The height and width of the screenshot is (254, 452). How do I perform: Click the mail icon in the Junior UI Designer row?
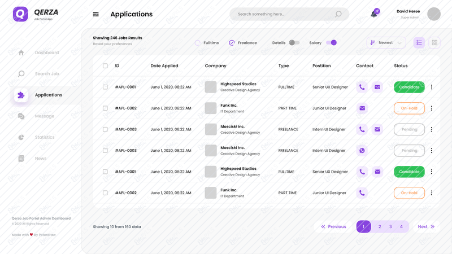tap(362, 108)
